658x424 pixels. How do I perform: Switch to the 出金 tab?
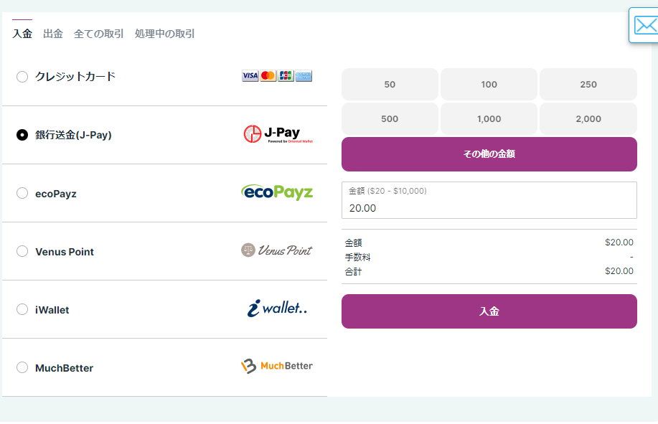[x=53, y=34]
